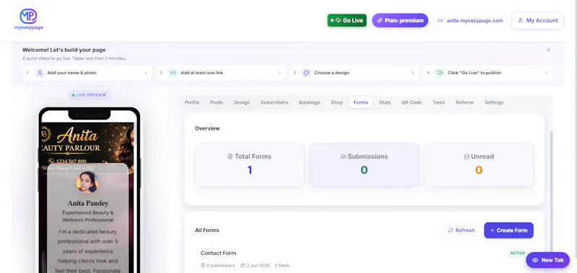Image resolution: width=577 pixels, height=273 pixels.
Task: Click the user icon in My Account
Action: [x=520, y=21]
